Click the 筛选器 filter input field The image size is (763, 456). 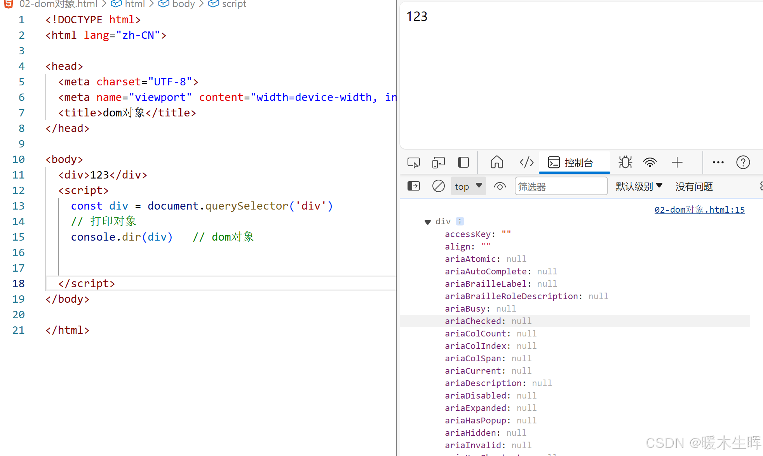tap(561, 186)
